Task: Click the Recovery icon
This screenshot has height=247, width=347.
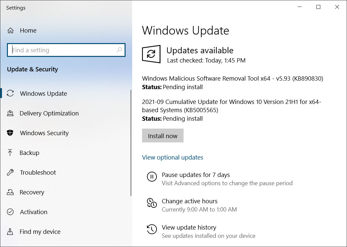Action: (10, 192)
